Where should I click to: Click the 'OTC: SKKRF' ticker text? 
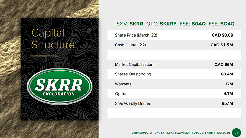coord(161,24)
